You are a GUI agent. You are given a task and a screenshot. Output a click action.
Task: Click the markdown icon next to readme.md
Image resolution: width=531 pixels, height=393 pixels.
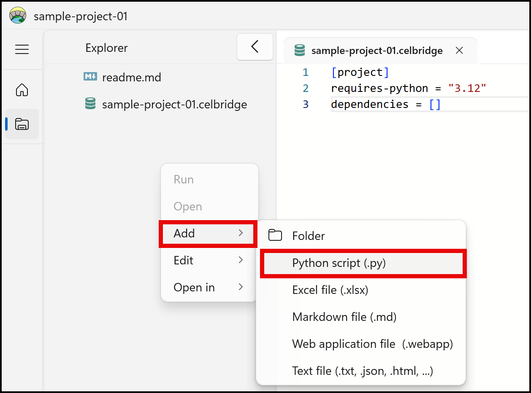(90, 77)
